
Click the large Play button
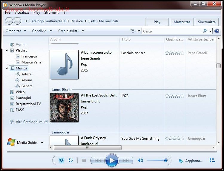click(x=112, y=161)
